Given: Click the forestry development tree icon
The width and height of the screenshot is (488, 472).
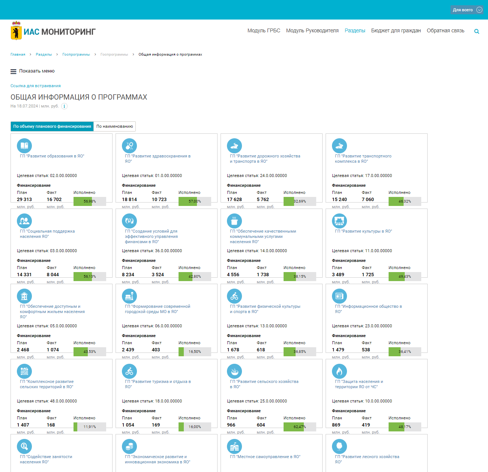Looking at the screenshot, I should click(339, 446).
